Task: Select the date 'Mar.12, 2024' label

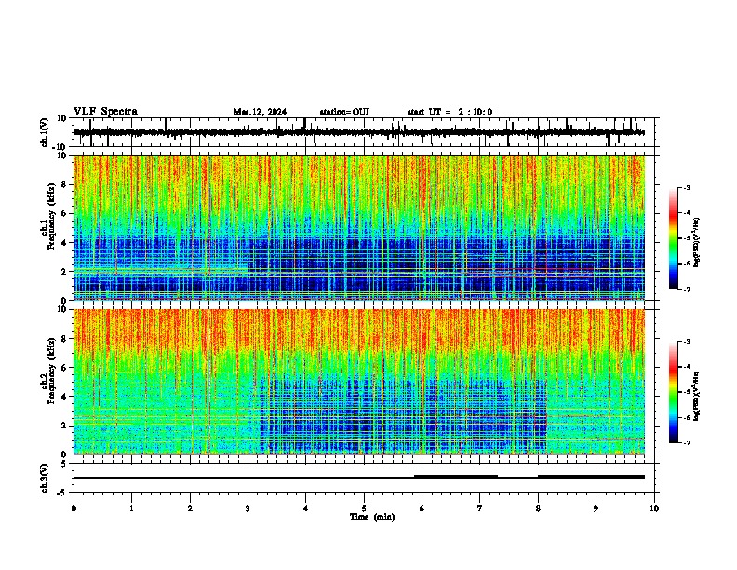Action: click(260, 112)
